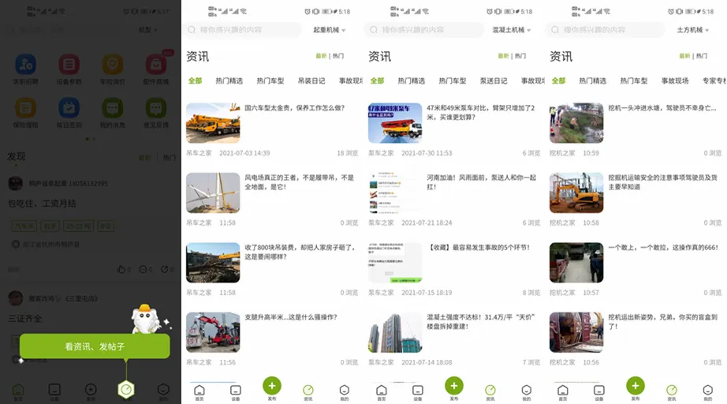This screenshot has height=404, width=727.
Task: Select 事故现场 tab on 土方机械 screen
Action: click(x=675, y=80)
